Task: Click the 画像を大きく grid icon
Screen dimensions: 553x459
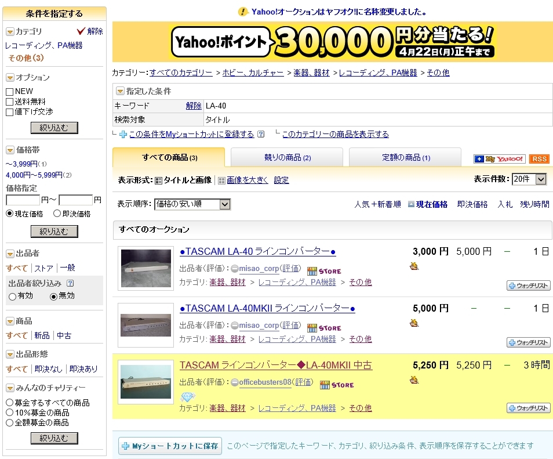Action: (221, 180)
